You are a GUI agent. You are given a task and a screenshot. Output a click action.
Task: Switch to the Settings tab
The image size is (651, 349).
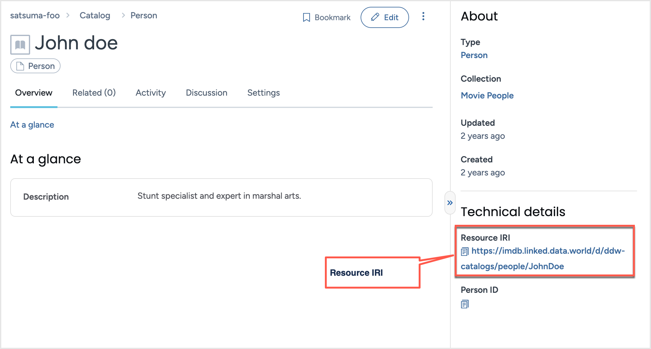[263, 93]
